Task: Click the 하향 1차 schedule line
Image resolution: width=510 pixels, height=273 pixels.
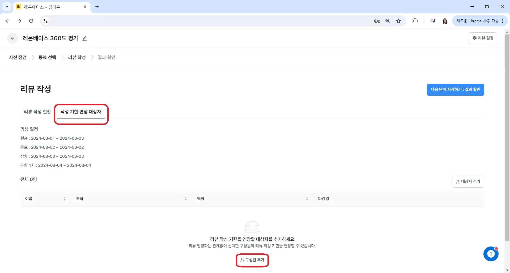Action: click(56, 165)
